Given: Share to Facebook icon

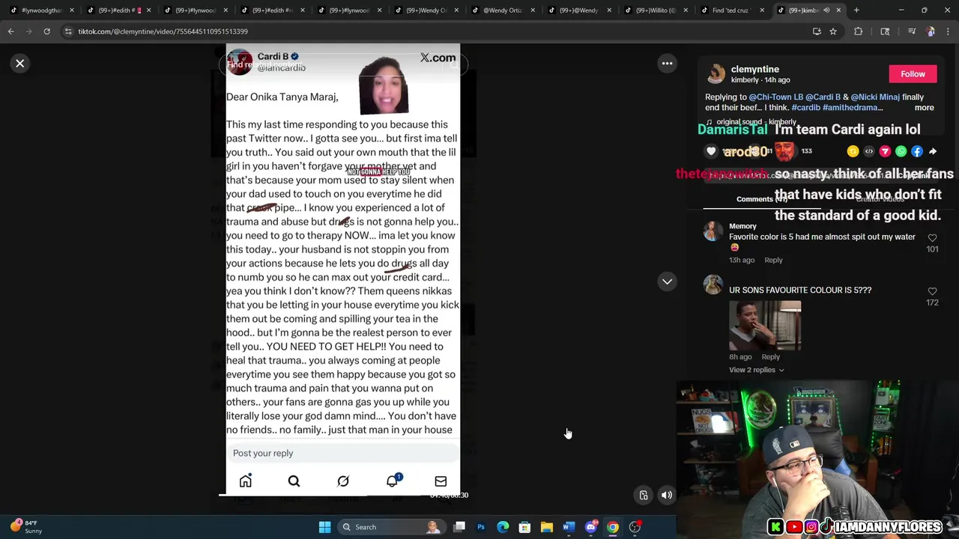Looking at the screenshot, I should pos(917,151).
